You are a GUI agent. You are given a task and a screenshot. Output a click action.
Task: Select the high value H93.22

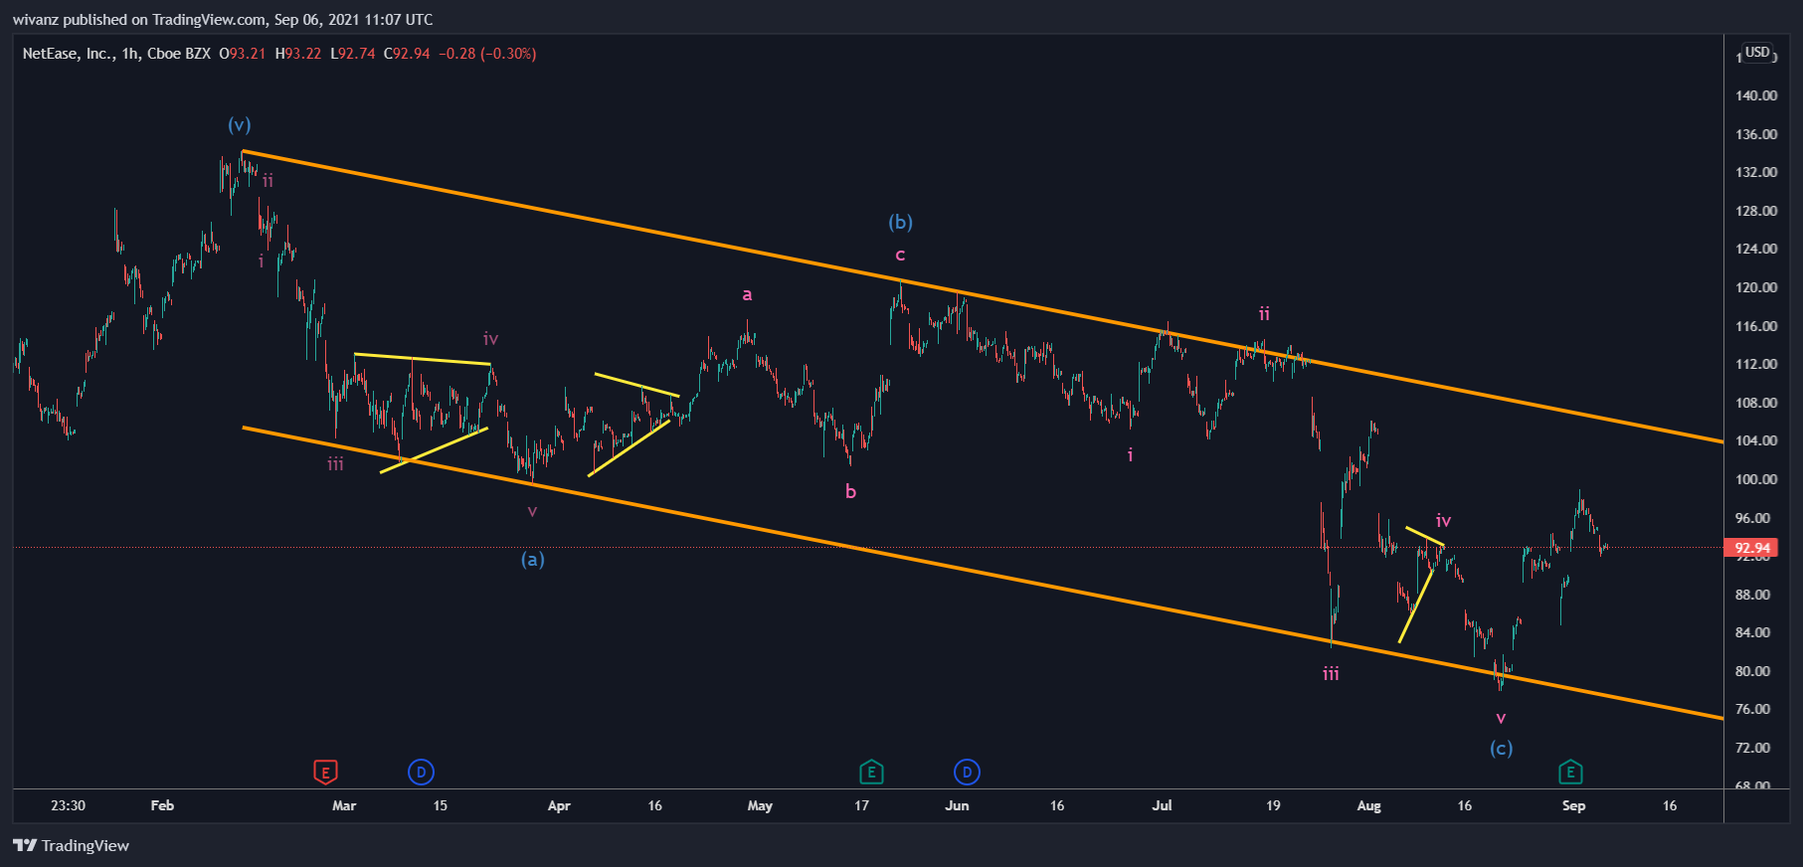[298, 54]
